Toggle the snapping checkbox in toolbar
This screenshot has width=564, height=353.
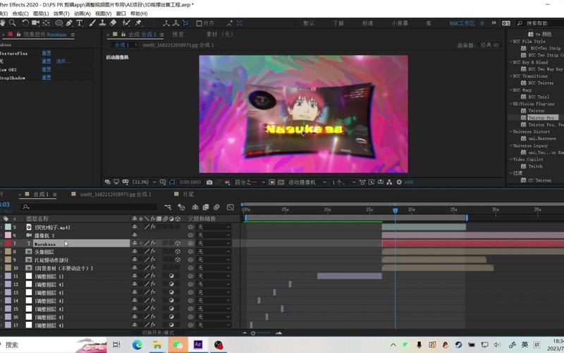tap(198, 23)
